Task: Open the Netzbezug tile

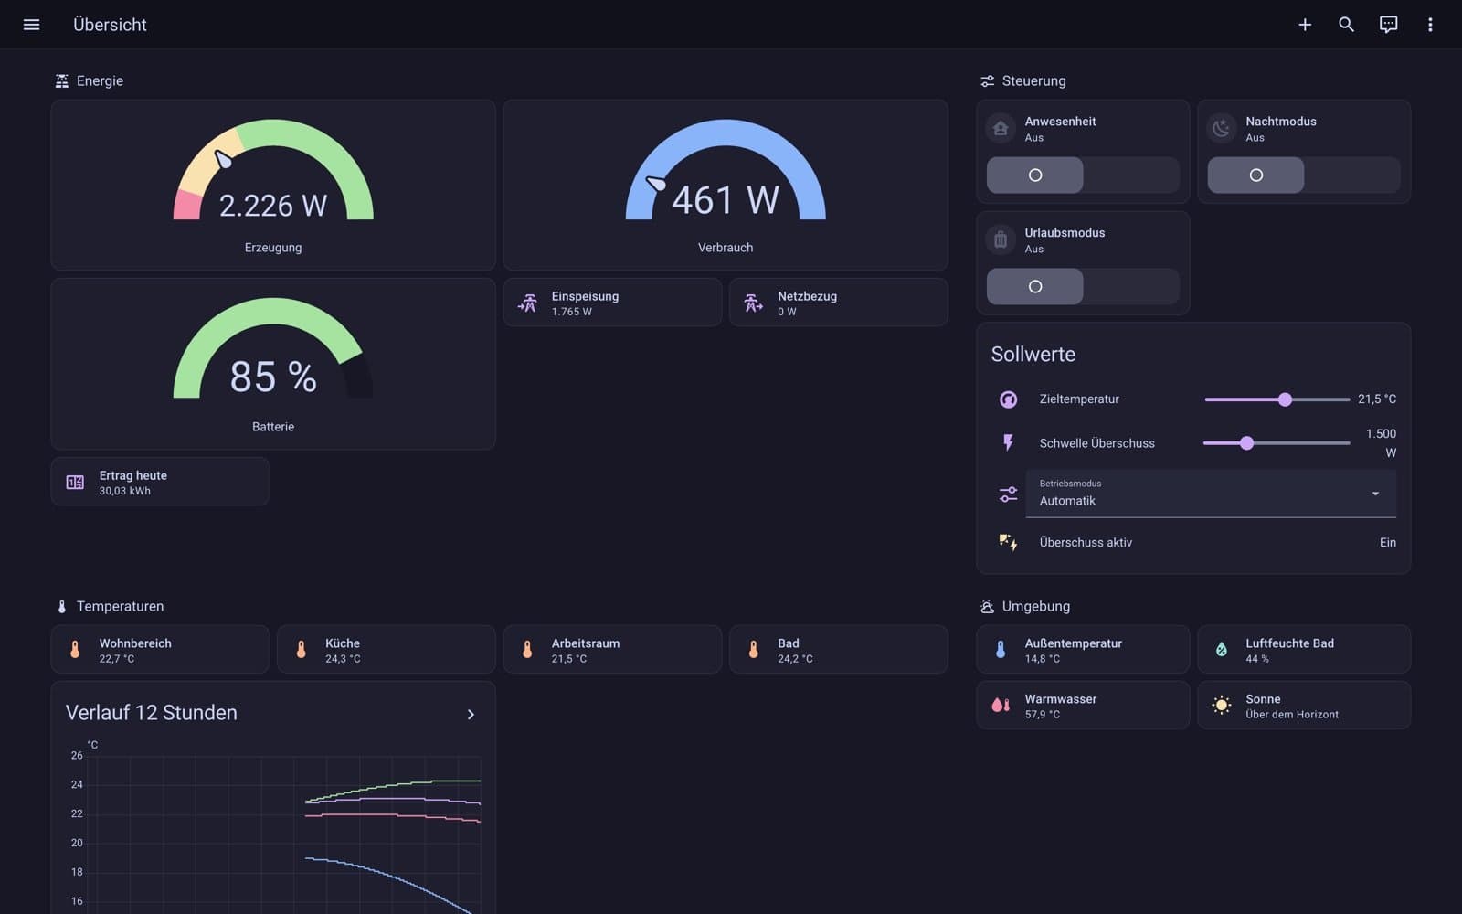Action: 838,303
